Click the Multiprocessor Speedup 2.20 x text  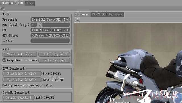27,85
